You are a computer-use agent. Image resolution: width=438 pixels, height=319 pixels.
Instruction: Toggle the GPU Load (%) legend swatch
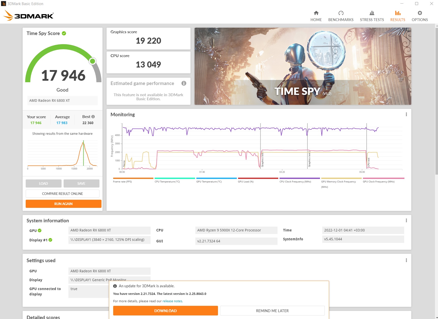tap(258, 178)
